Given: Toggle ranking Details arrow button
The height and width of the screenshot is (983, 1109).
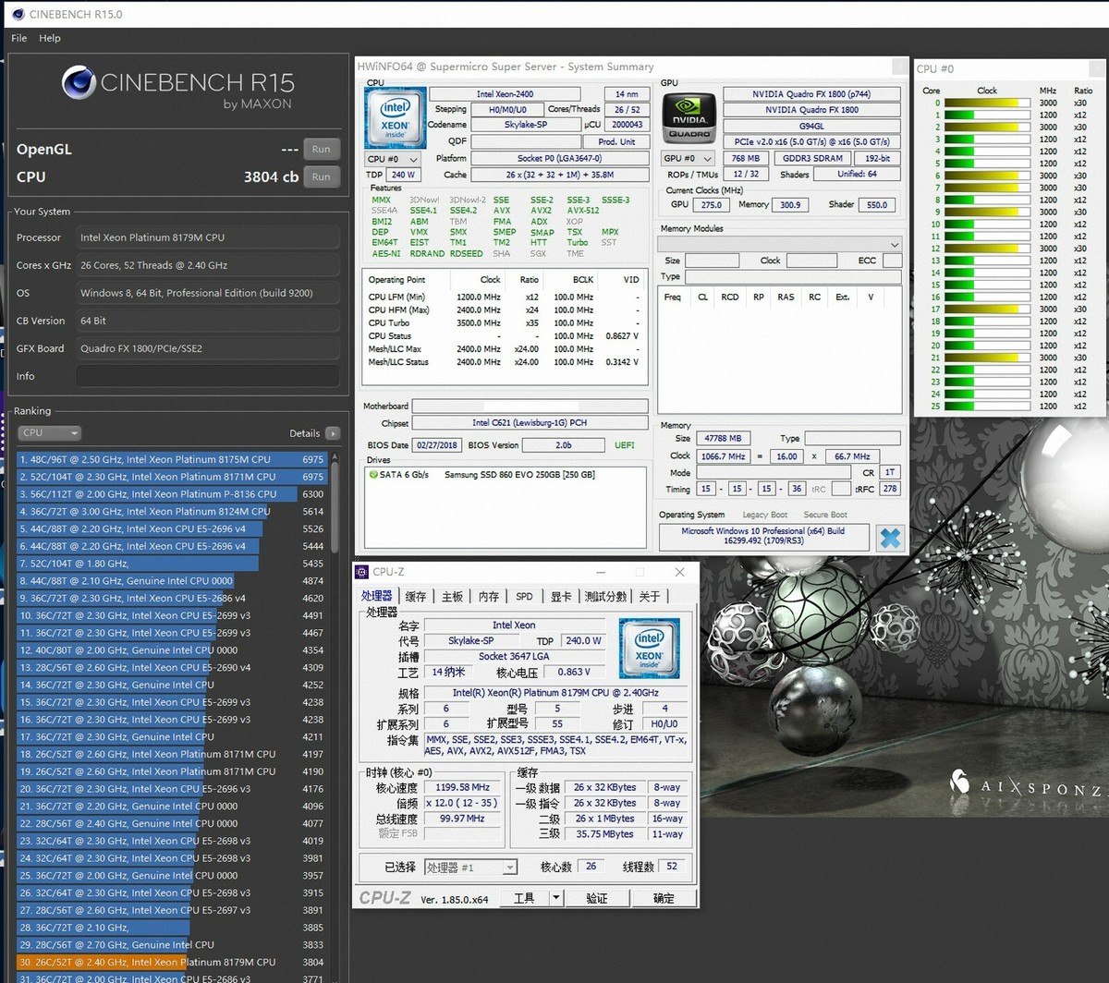Looking at the screenshot, I should pos(333,433).
